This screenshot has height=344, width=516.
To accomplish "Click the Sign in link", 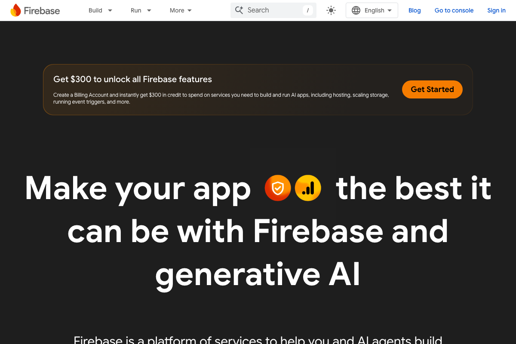I will 496,10.
